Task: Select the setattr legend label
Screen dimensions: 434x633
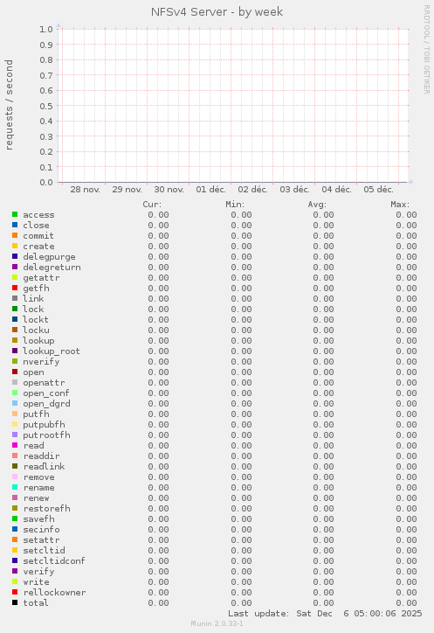Action: click(41, 540)
